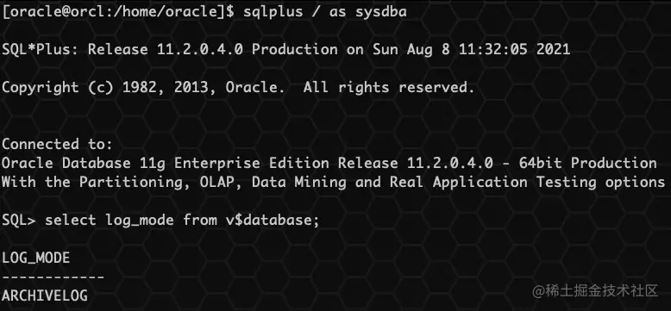Click the All rights reserved text
This screenshot has width=671, height=311.
pos(389,88)
